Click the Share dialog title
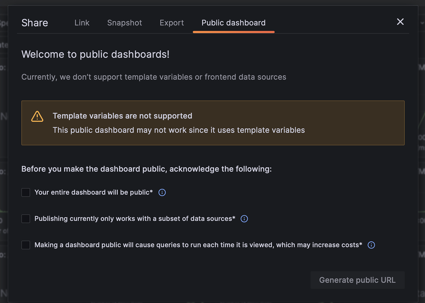The height and width of the screenshot is (303, 425). point(35,23)
